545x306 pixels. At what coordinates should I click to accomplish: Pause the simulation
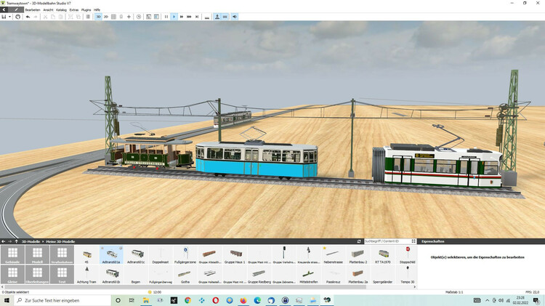point(166,17)
